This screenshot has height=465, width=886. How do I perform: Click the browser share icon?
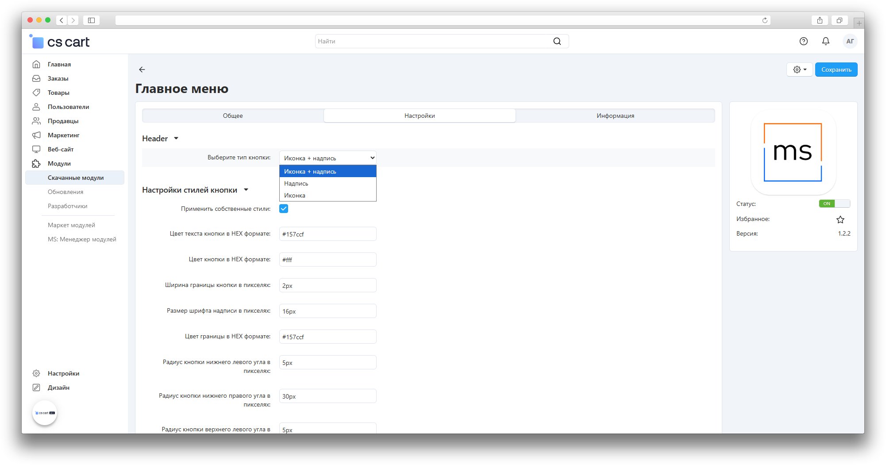[x=820, y=20]
